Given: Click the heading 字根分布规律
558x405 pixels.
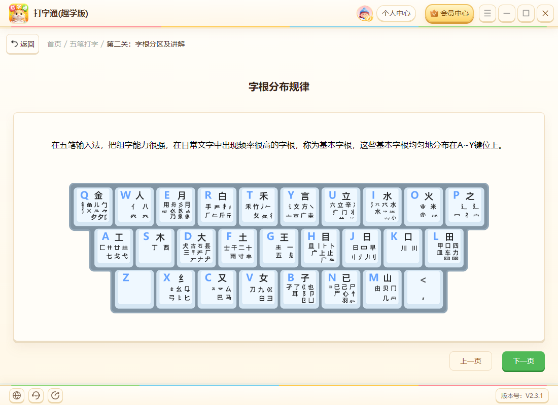Looking at the screenshot, I should (x=279, y=87).
